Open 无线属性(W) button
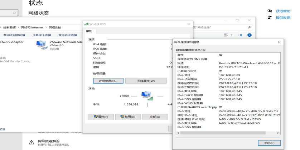Viewport: 300px width, 150px height. tap(146, 81)
